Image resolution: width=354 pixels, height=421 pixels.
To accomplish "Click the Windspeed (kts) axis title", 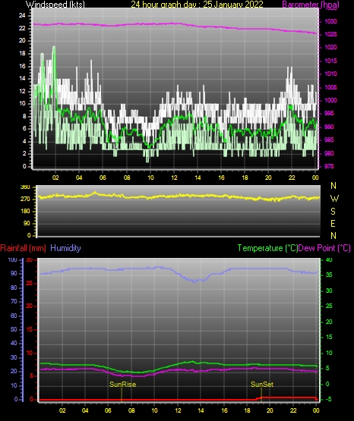I will click(55, 4).
